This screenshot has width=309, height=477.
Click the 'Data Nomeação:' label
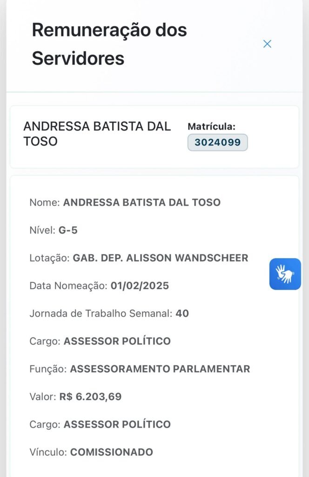coord(68,286)
